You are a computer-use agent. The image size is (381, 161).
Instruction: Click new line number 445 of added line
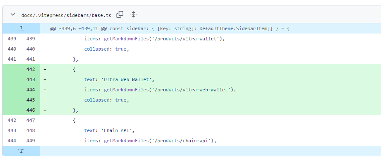click(x=31, y=100)
